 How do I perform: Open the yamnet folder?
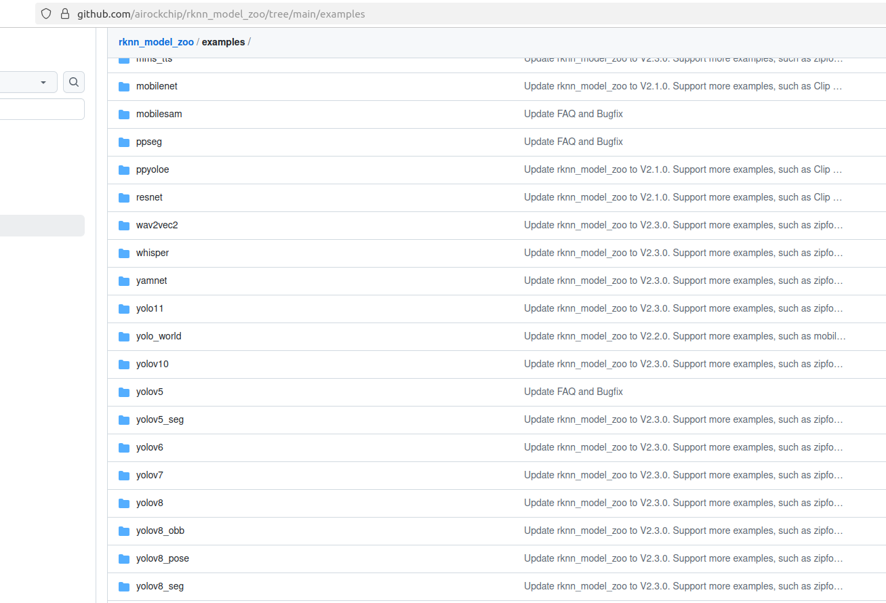pyautogui.click(x=152, y=280)
